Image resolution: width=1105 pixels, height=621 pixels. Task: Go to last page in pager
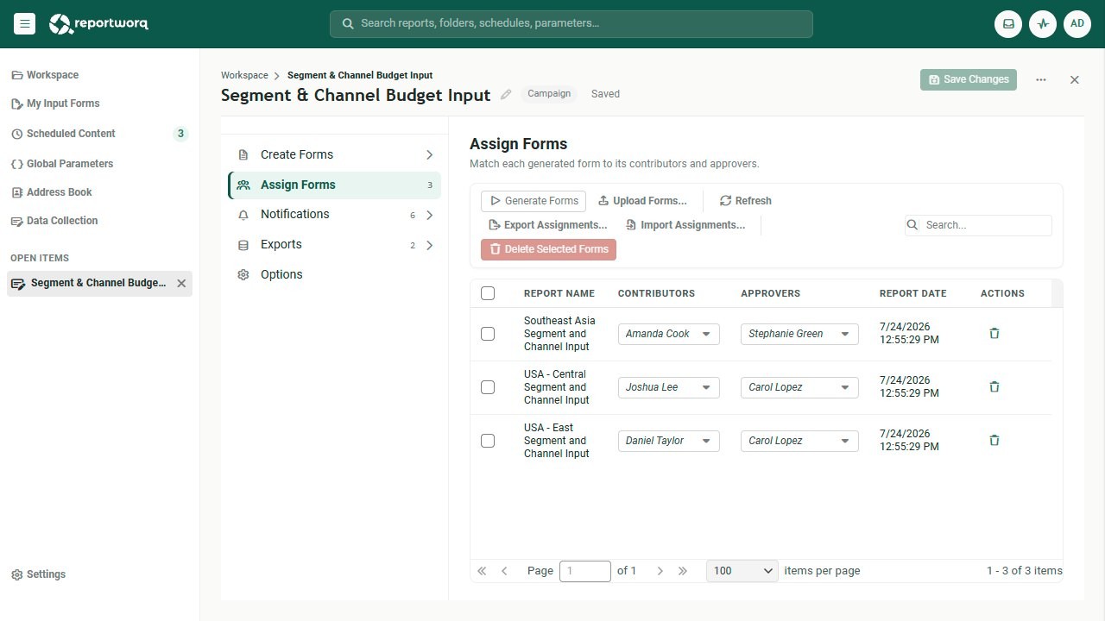(683, 571)
